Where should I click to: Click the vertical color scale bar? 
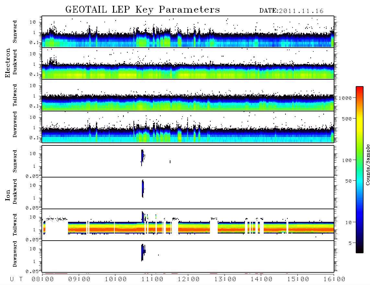tap(360, 170)
